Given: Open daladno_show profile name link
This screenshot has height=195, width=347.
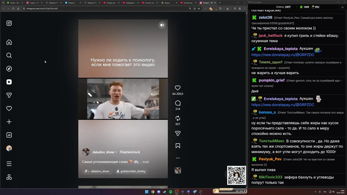Looking at the screenshot, I should 103,152.
